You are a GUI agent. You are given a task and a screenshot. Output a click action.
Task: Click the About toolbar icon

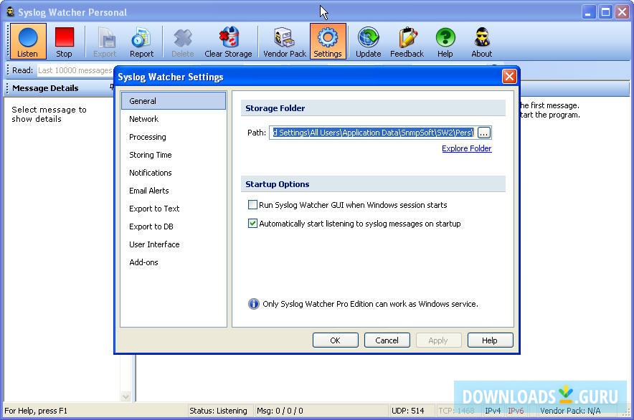[x=481, y=41]
